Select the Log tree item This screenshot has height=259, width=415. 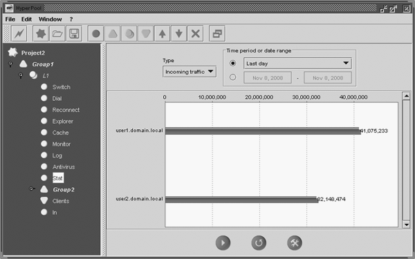tap(57, 155)
